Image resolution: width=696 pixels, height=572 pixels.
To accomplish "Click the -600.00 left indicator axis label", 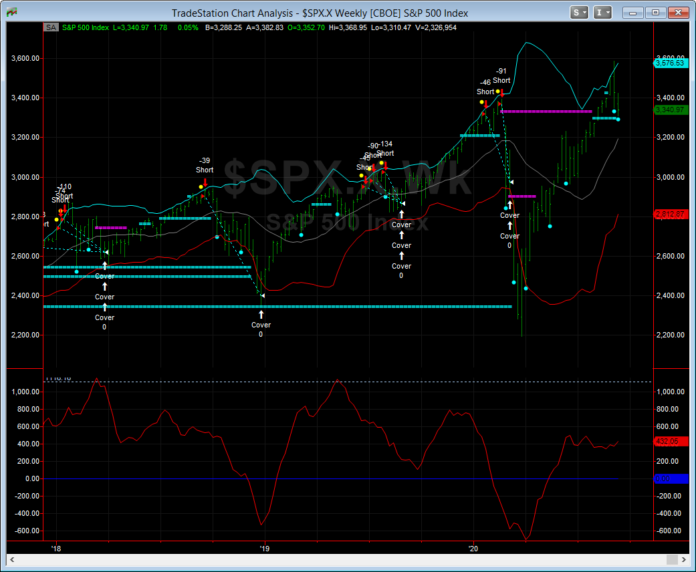I will point(27,531).
